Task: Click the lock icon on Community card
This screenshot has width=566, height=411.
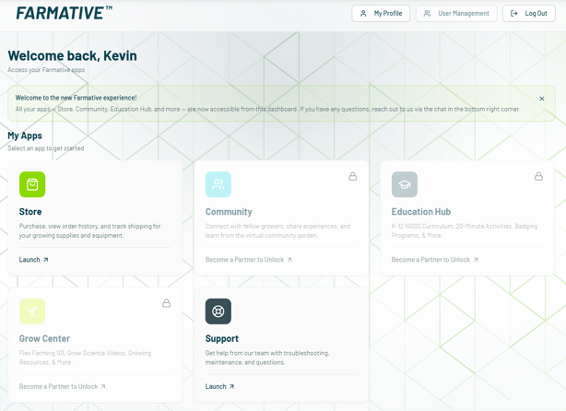Action: [x=352, y=176]
